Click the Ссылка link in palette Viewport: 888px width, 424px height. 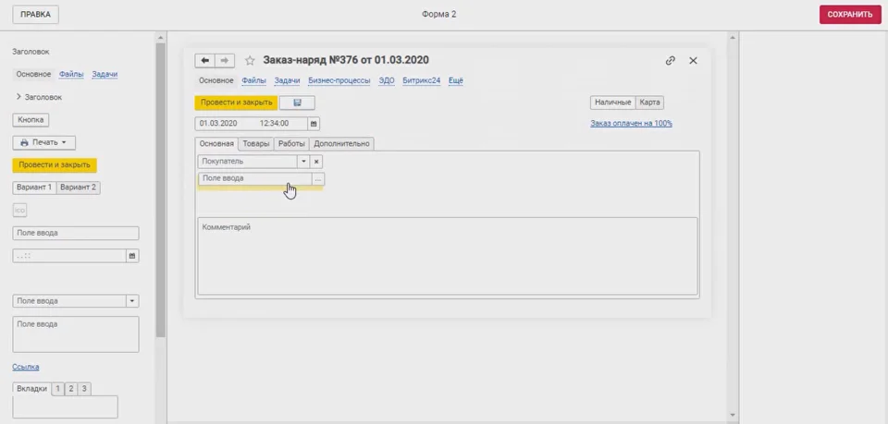pos(26,367)
